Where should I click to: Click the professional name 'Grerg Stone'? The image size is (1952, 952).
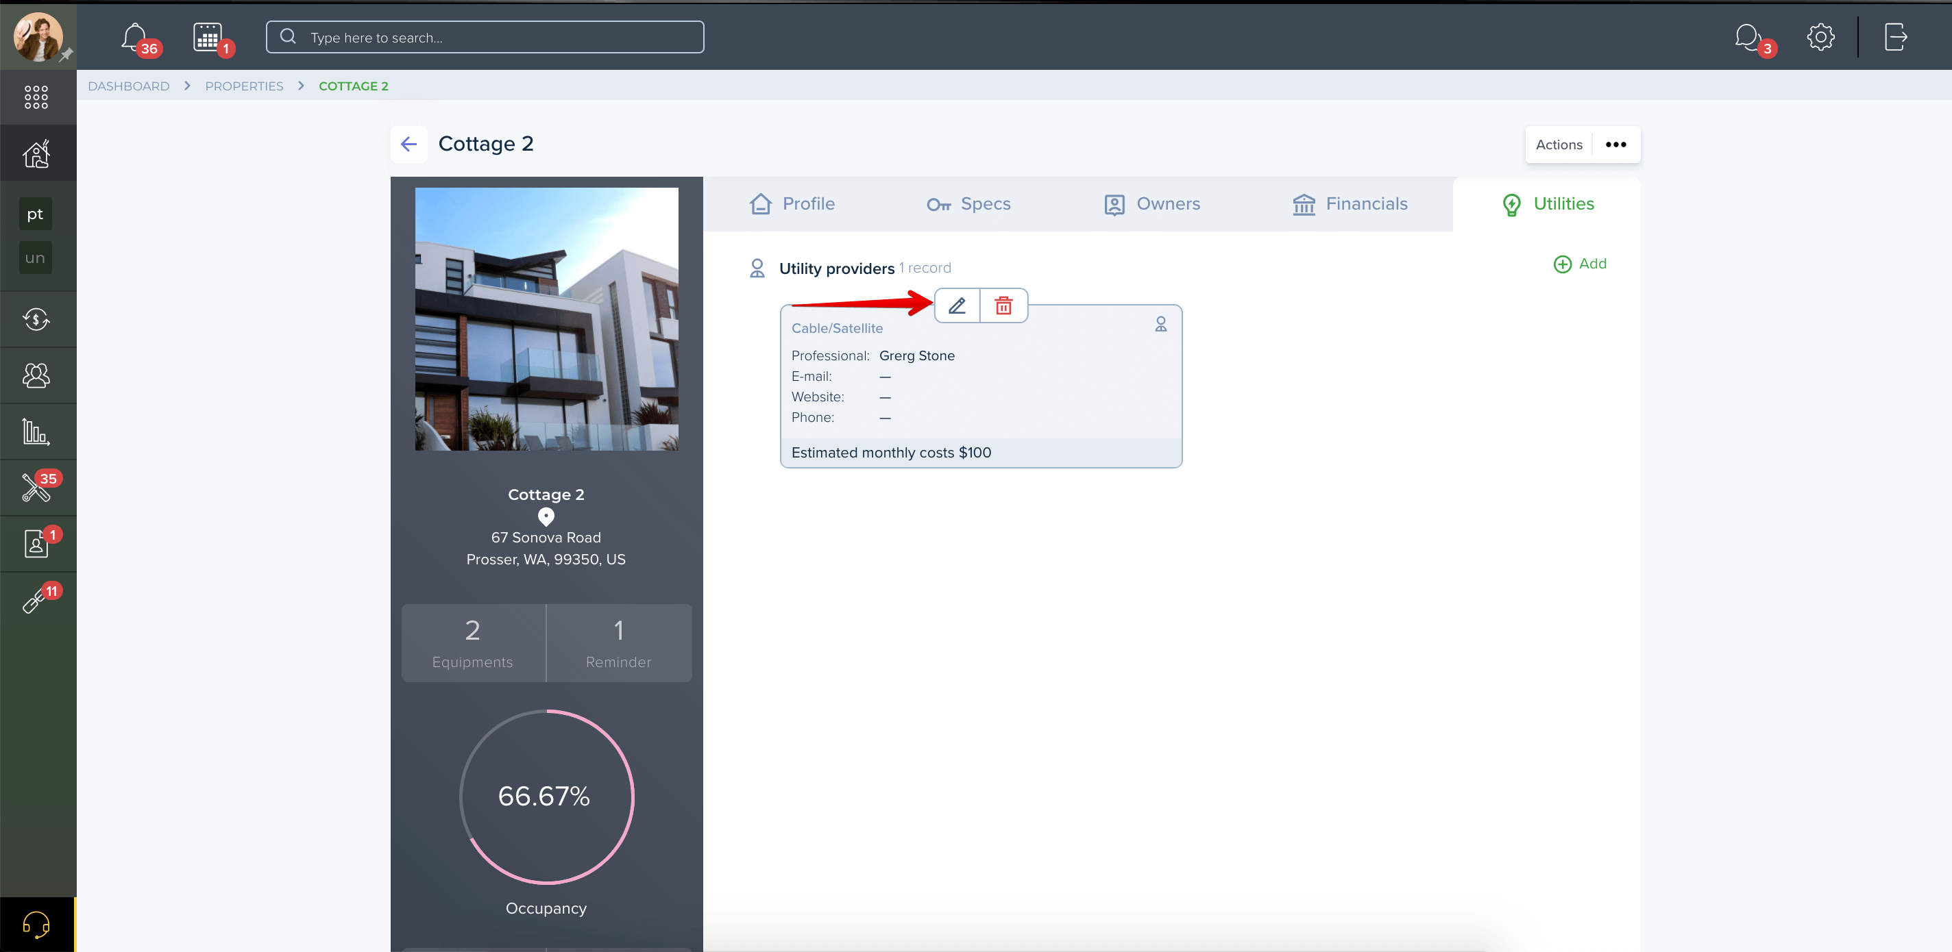(917, 356)
